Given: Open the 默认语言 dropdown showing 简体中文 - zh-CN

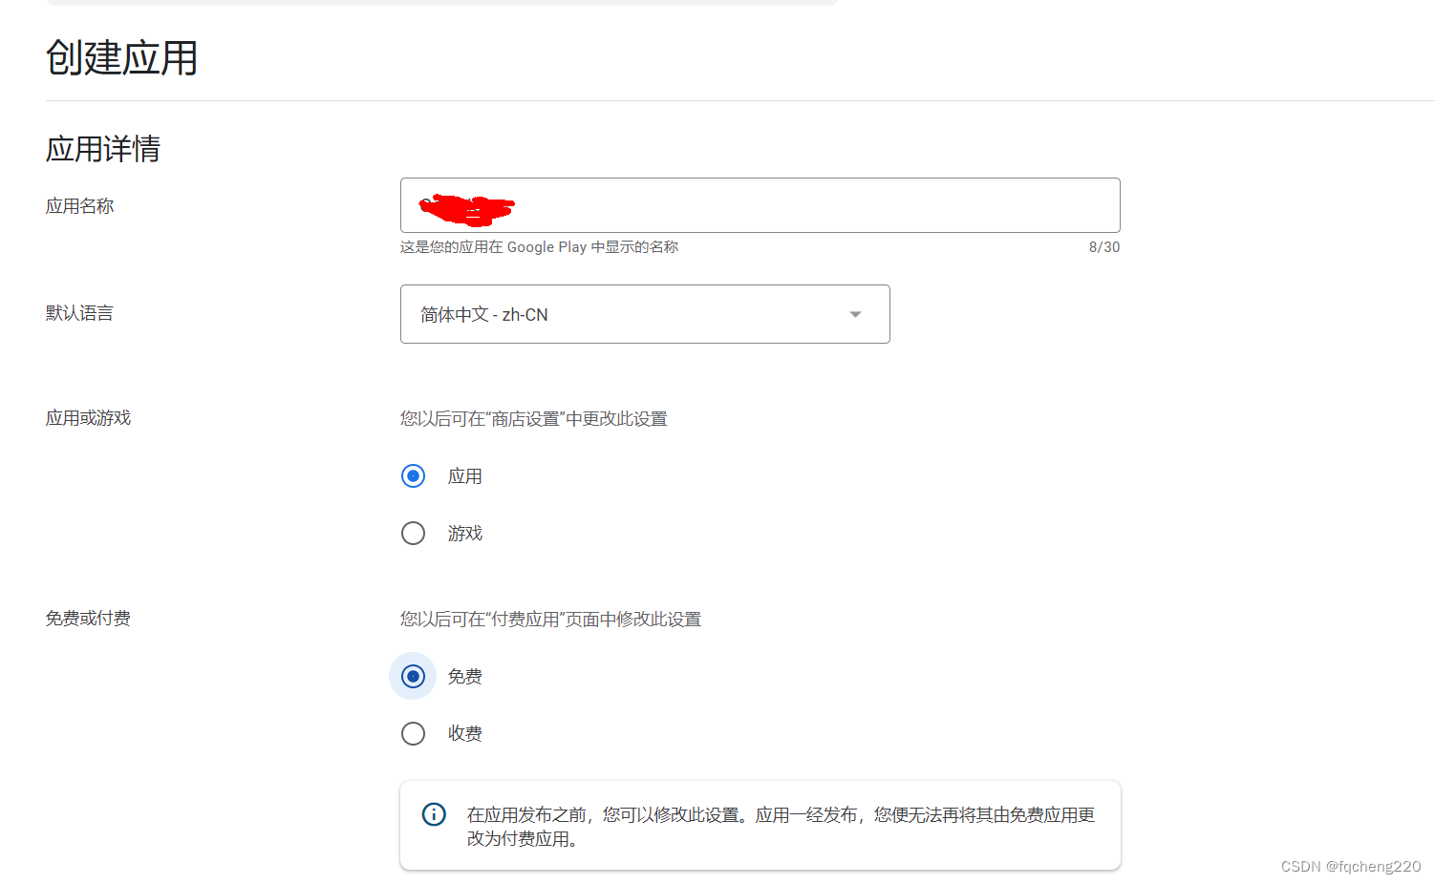Looking at the screenshot, I should [645, 314].
